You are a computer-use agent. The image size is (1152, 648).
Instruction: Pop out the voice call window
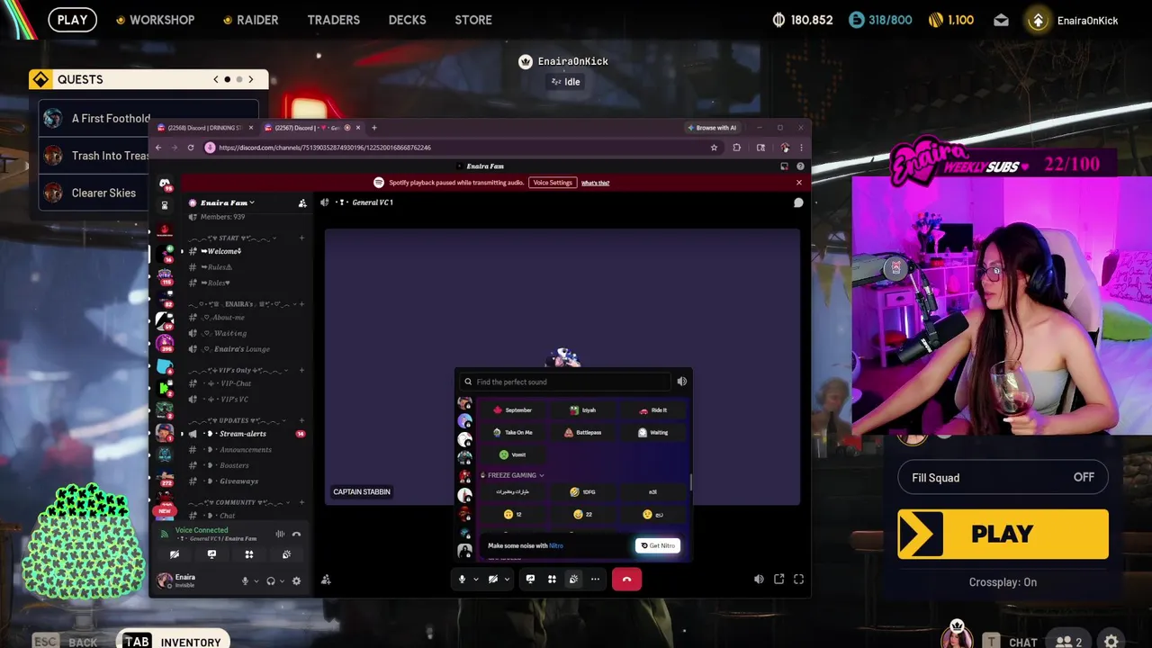point(779,580)
